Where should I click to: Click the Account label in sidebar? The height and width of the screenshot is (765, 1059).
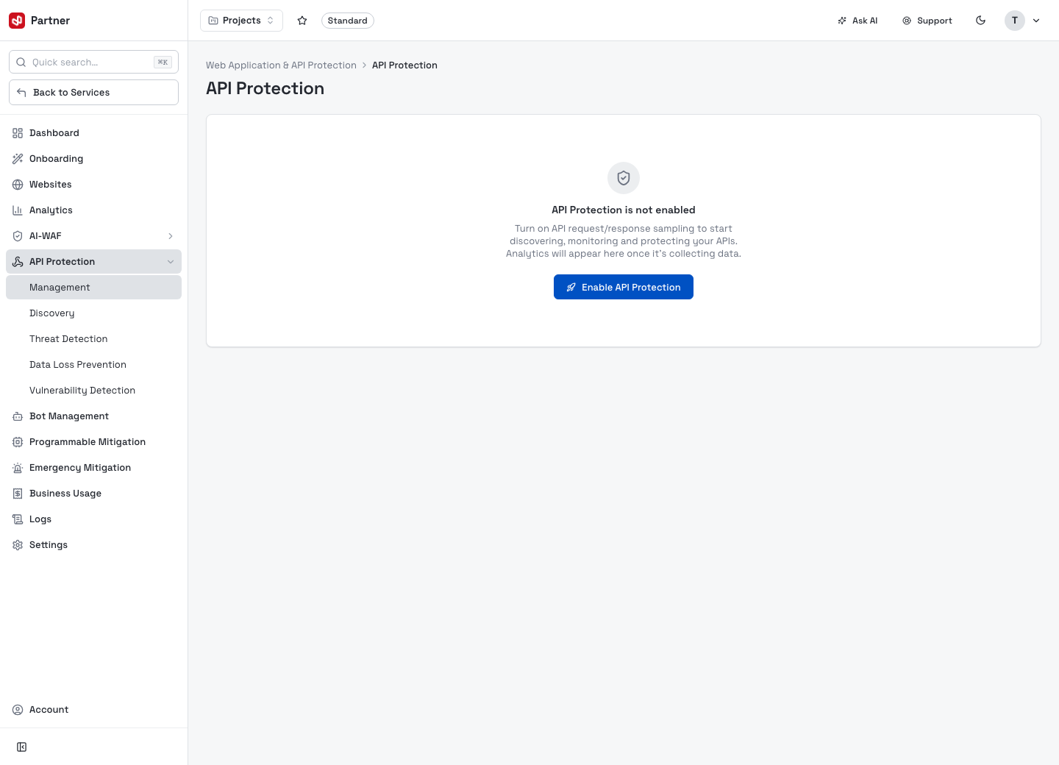coord(49,710)
